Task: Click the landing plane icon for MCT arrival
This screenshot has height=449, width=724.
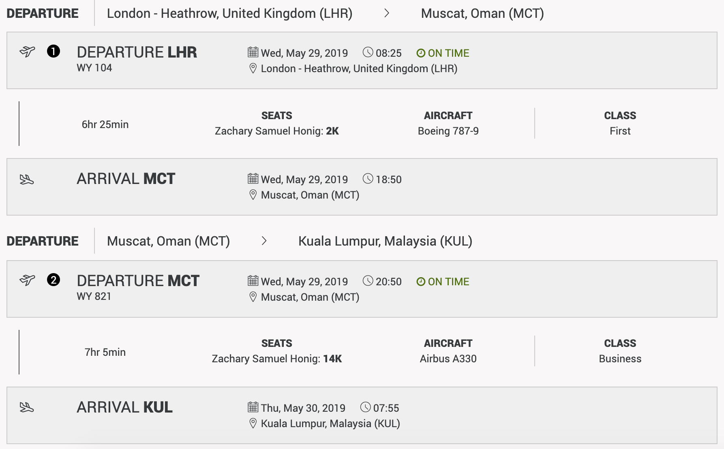Action: click(27, 179)
